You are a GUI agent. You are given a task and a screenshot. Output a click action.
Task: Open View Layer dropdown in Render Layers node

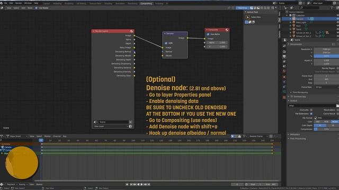tap(111, 127)
